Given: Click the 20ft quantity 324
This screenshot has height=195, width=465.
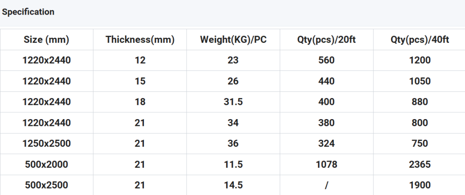Looking at the screenshot, I should (x=326, y=143).
